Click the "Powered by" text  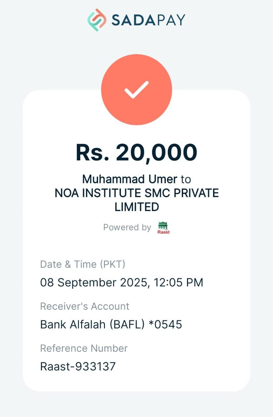pyautogui.click(x=127, y=227)
